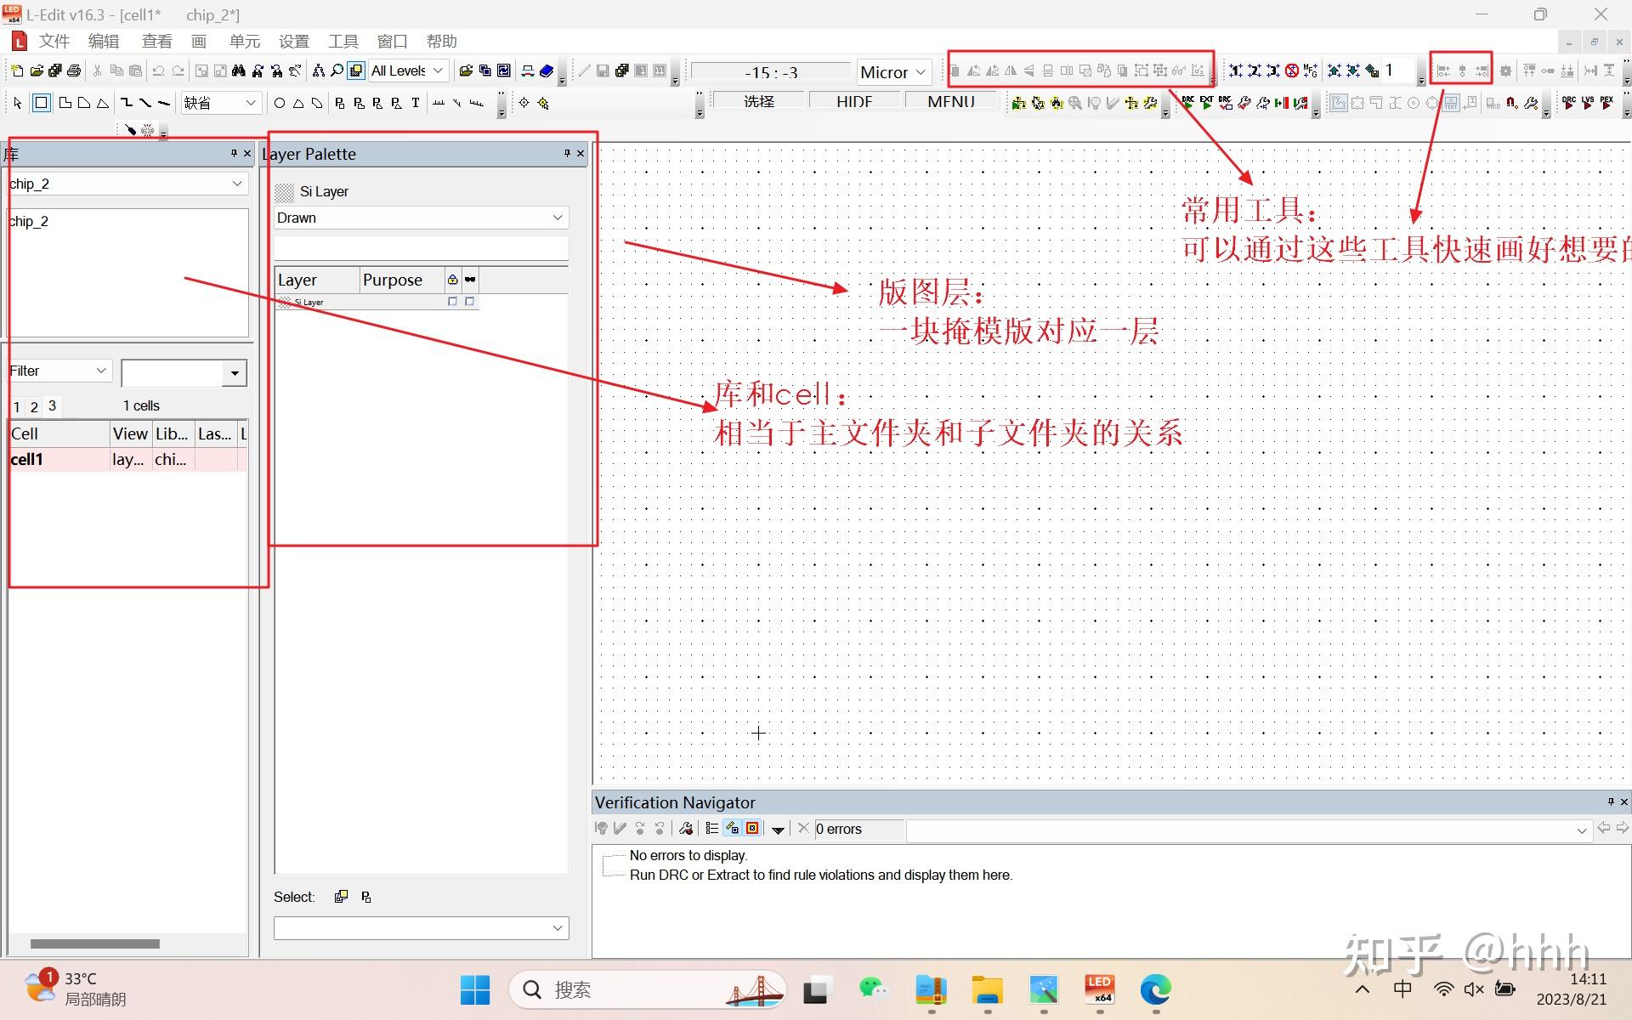Switch to the chip_2 tab
Image resolution: width=1632 pixels, height=1020 pixels.
212,14
